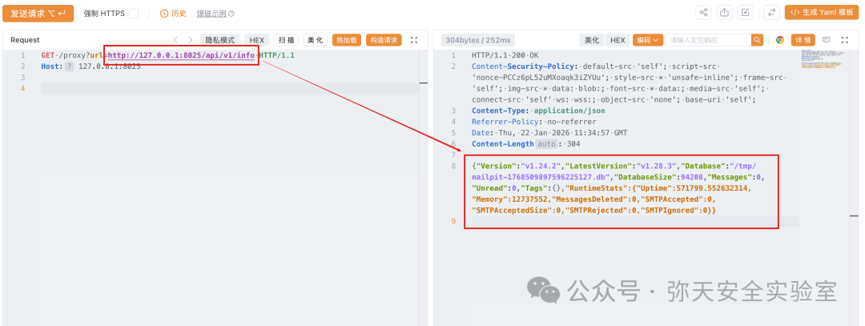865x326 pixels.
Task: Open response in Chrome browser icon
Action: (780, 40)
